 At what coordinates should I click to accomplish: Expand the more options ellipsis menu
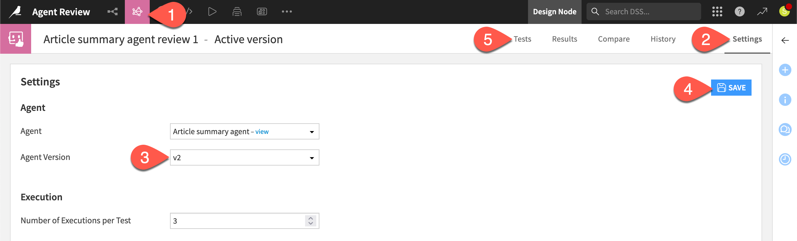coord(287,11)
